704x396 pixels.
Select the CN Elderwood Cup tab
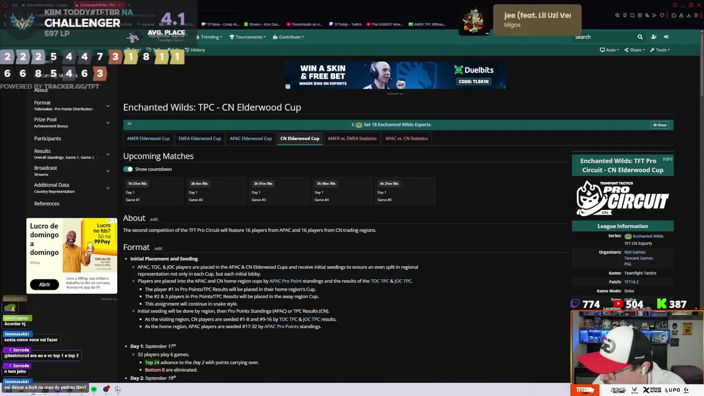pos(300,139)
